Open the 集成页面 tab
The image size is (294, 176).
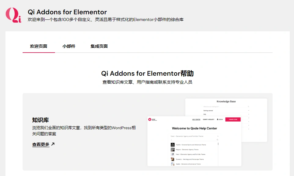(98, 46)
